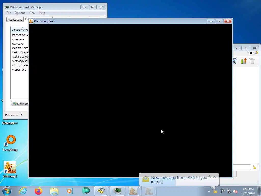Maximize the BeeBEEP window
The height and width of the screenshot is (196, 261).
point(246,48)
